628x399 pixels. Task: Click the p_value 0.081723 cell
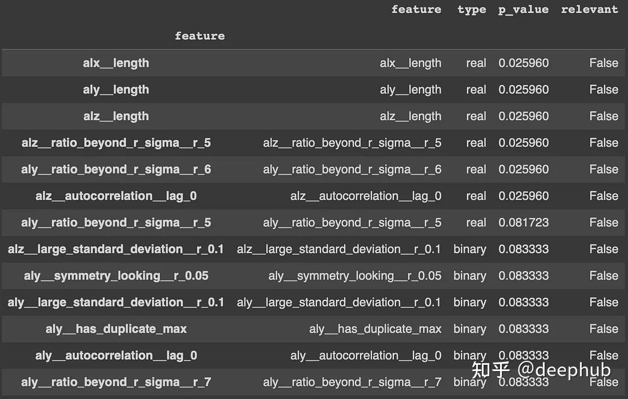pos(524,222)
